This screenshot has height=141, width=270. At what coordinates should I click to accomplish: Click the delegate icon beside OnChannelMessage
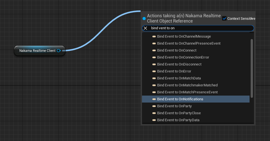pos(154,37)
